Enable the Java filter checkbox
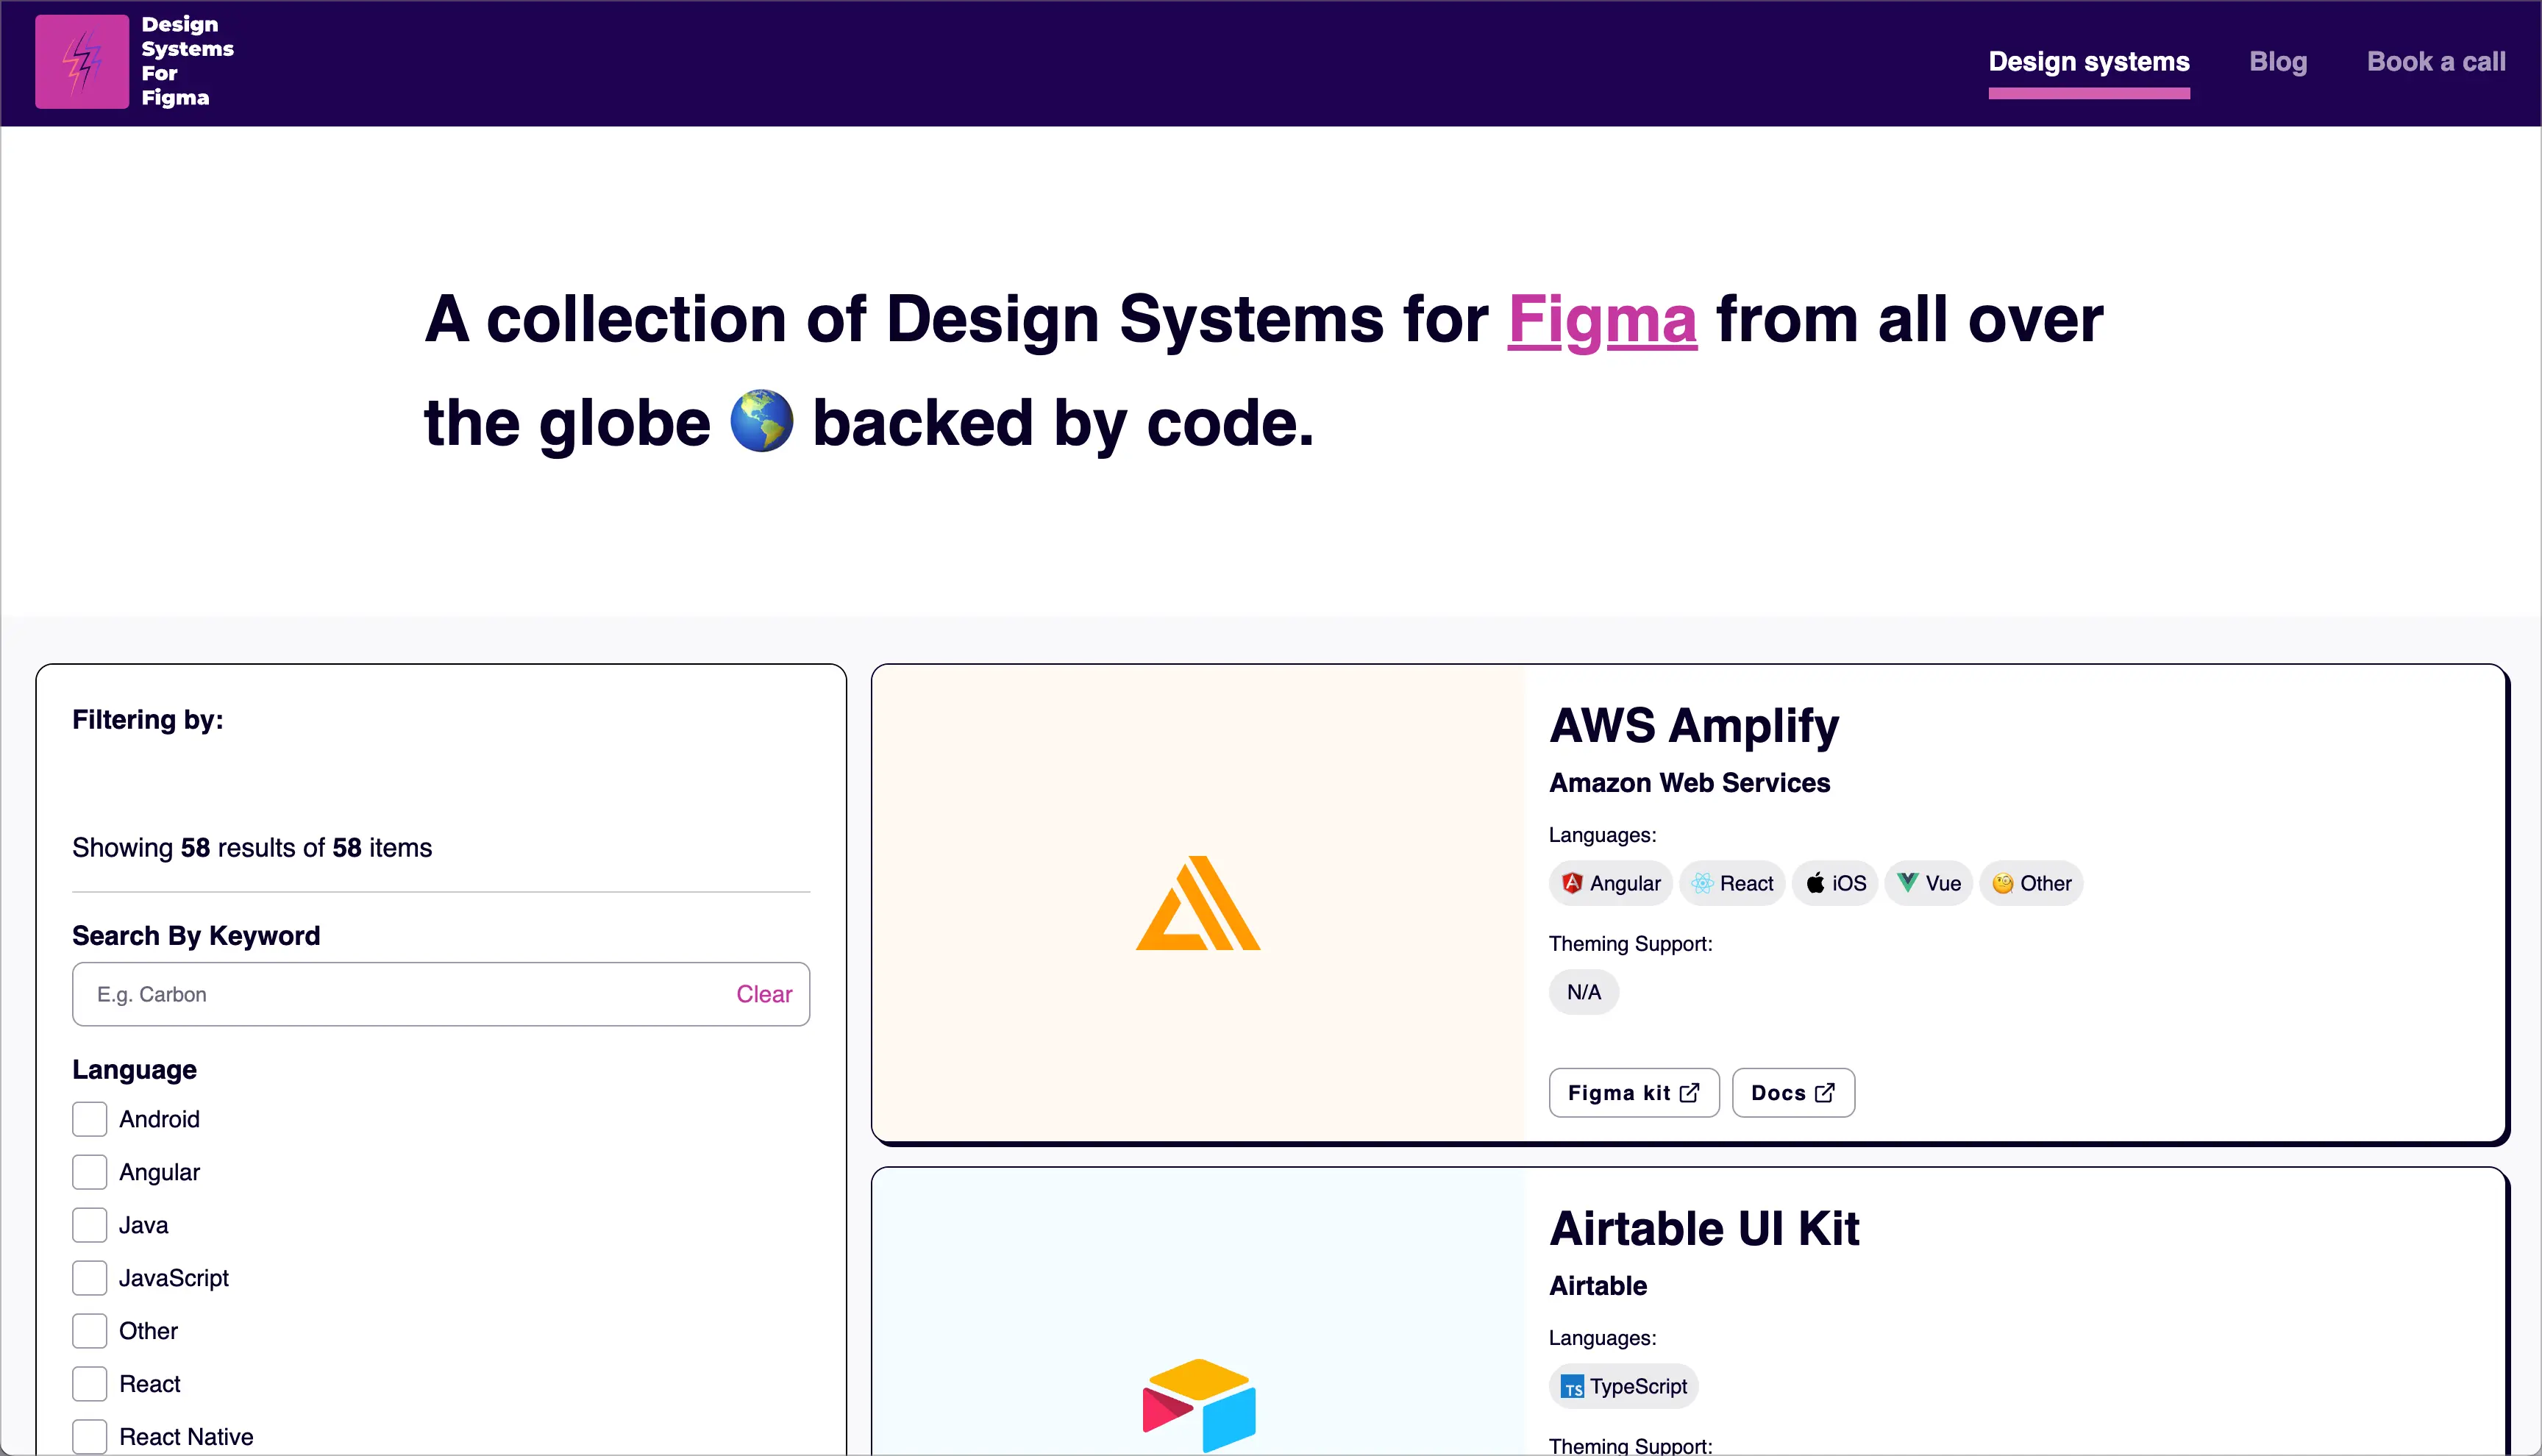This screenshot has height=1456, width=2542. click(90, 1225)
